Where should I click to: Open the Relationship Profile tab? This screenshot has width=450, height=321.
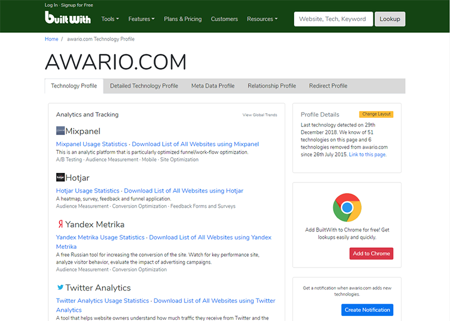click(272, 86)
